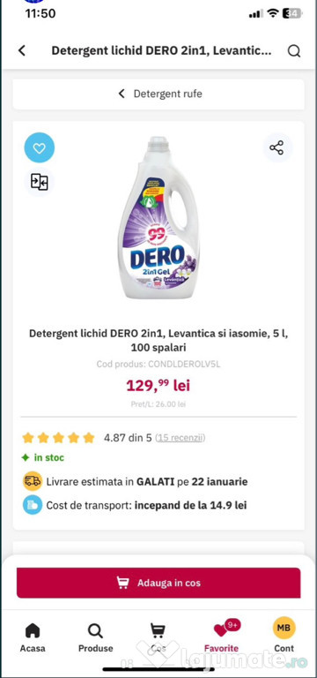Open the Favorite tab with heart badge

(x=222, y=637)
